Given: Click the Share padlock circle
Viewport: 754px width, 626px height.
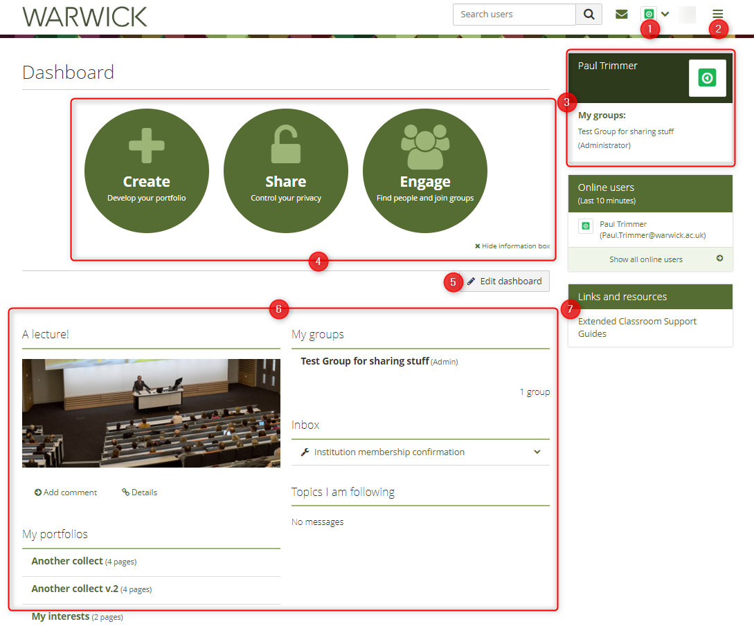Looking at the screenshot, I should pyautogui.click(x=286, y=172).
